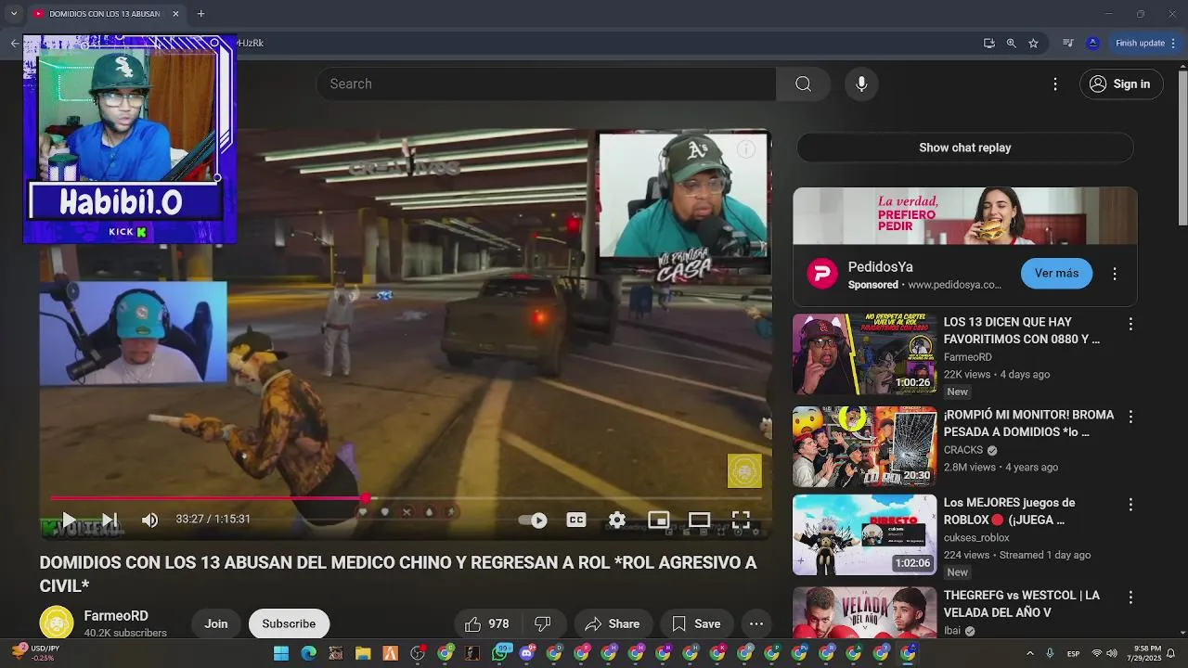This screenshot has width=1188, height=668.
Task: Click the Sign in button
Action: pos(1121,83)
